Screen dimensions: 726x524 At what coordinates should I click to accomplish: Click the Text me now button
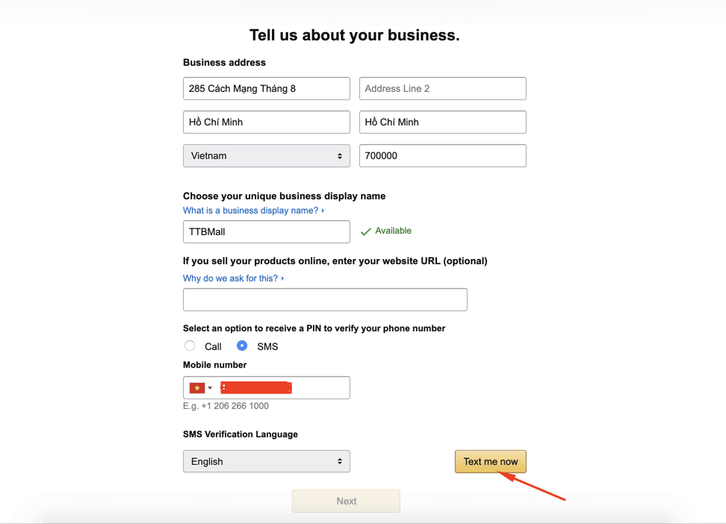(x=490, y=461)
